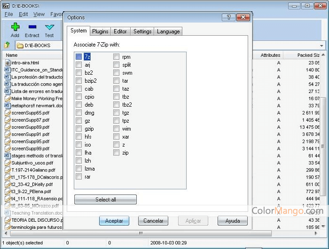329x249 pixels.
Task: Check the rar association checkbox
Action: point(78,177)
